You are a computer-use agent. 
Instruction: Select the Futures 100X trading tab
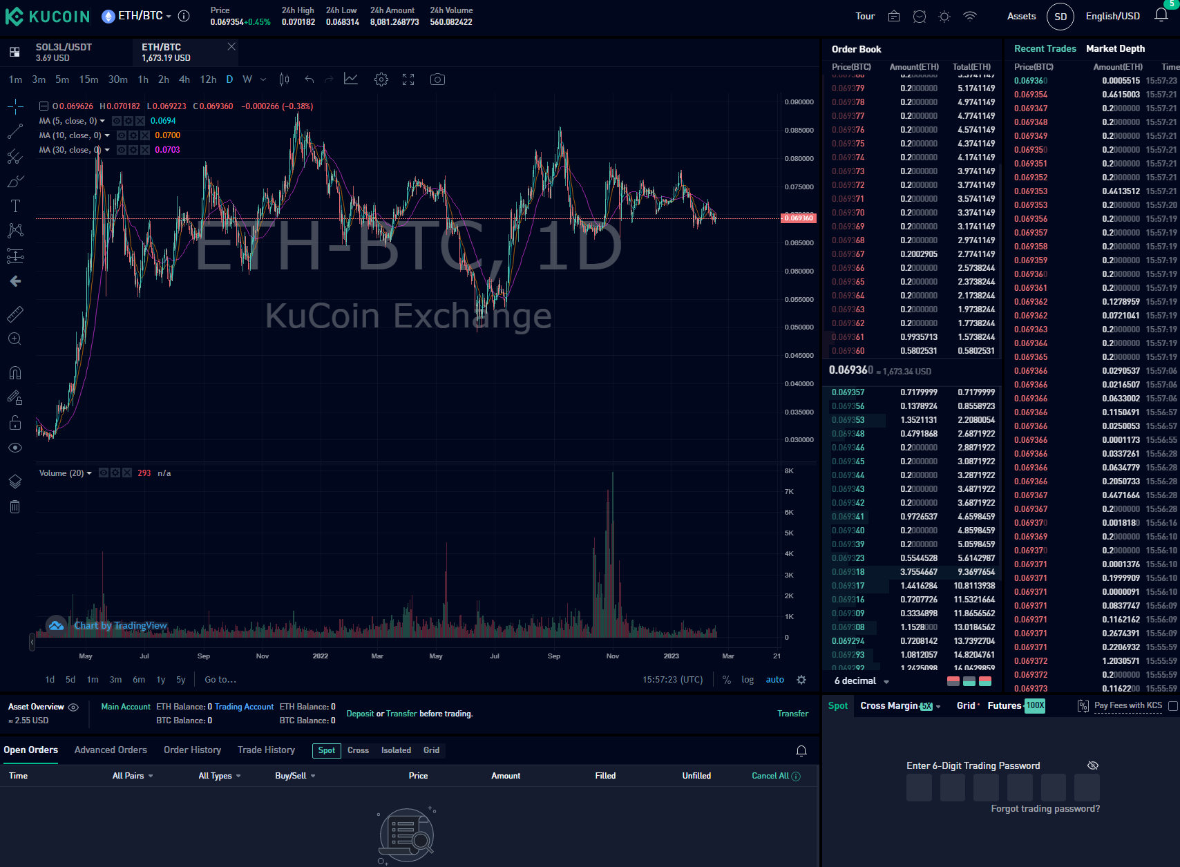pyautogui.click(x=1016, y=706)
